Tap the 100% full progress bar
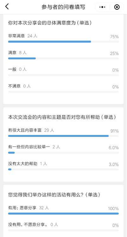Image resolution: width=127 pixels, height=237 pixels. (x=63, y=214)
